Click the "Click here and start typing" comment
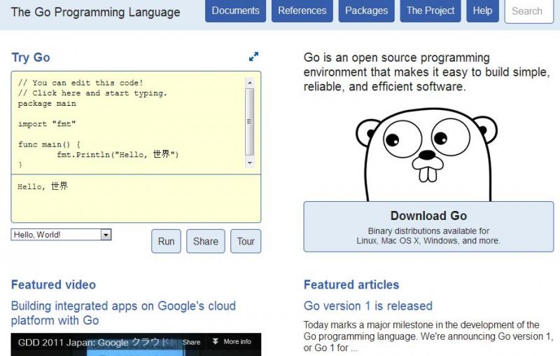Image resolution: width=560 pixels, height=356 pixels. click(92, 93)
